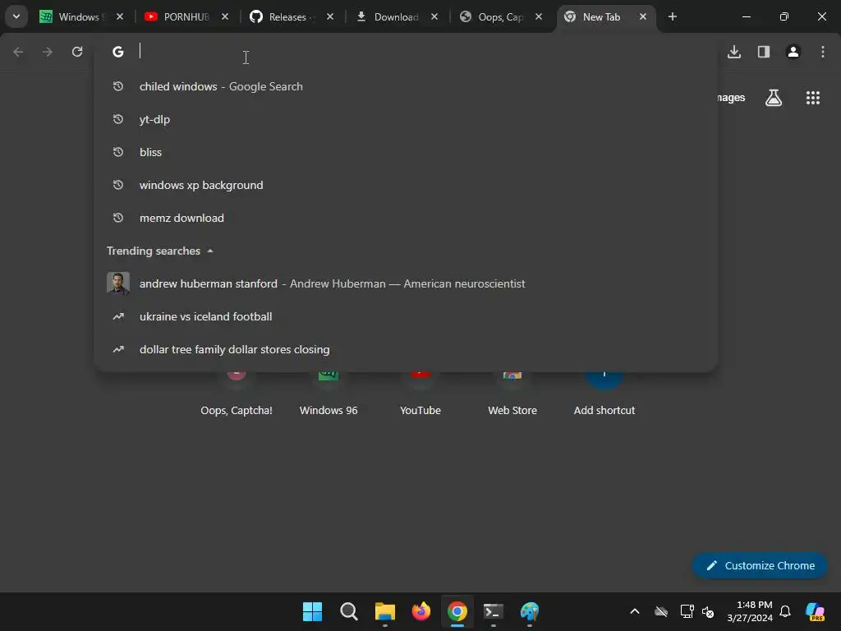
Task: Open a new browser tab with plus button
Action: pyautogui.click(x=673, y=16)
